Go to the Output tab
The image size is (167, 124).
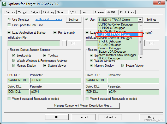(35, 12)
